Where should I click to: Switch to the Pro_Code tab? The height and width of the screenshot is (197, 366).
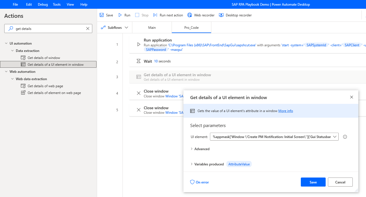coord(191,27)
